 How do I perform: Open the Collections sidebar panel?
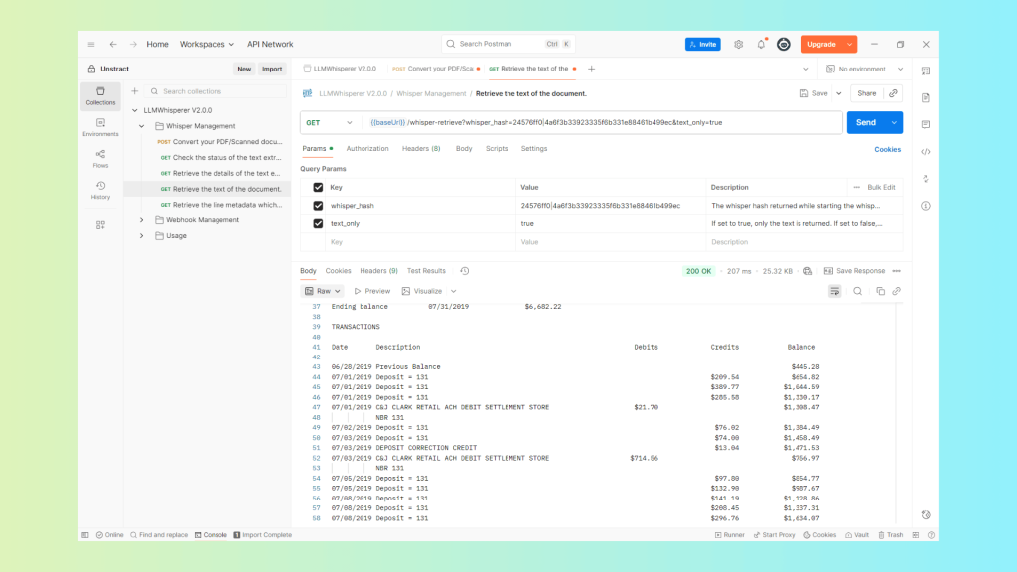pyautogui.click(x=100, y=95)
